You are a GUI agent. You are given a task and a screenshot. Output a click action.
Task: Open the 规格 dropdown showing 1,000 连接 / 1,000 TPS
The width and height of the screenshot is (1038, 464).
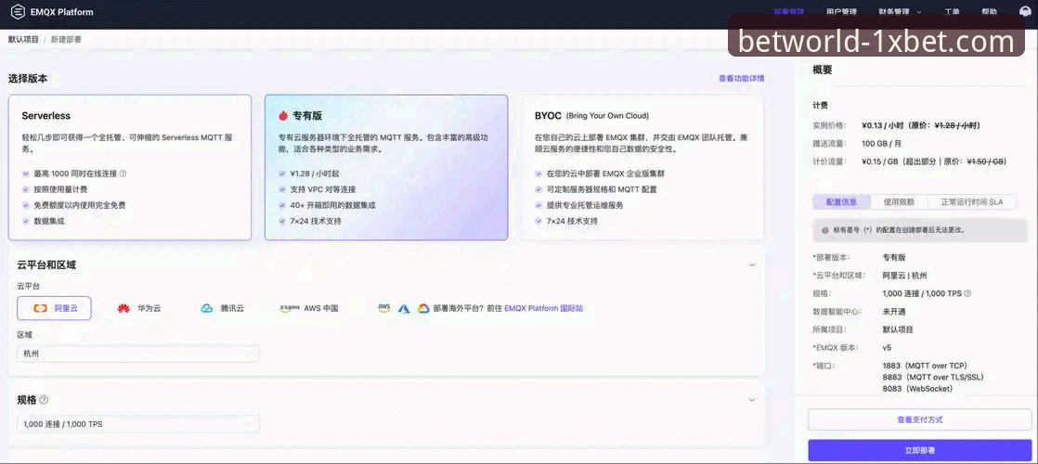pyautogui.click(x=138, y=423)
